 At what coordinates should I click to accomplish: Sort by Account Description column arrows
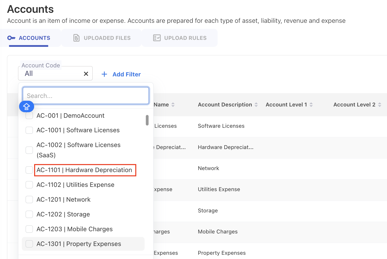(x=256, y=105)
